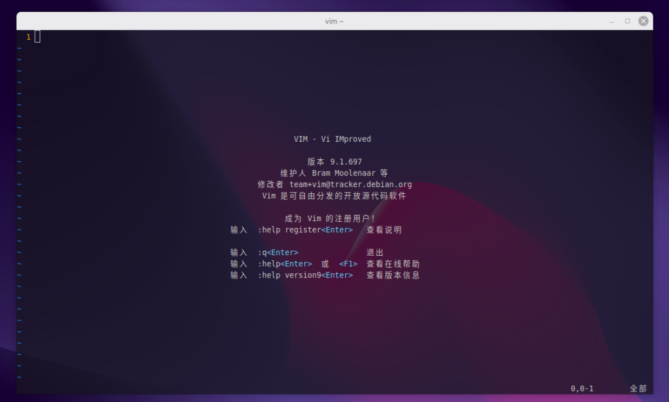Screen dimensions: 669x402
Task: Click the '<F1>' key hint
Action: [348, 264]
